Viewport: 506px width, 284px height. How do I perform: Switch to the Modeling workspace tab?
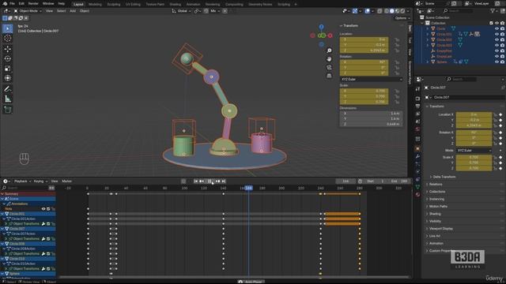[x=95, y=4]
